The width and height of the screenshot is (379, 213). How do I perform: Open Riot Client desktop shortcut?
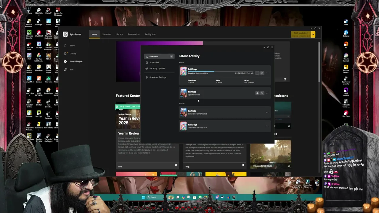346,114
